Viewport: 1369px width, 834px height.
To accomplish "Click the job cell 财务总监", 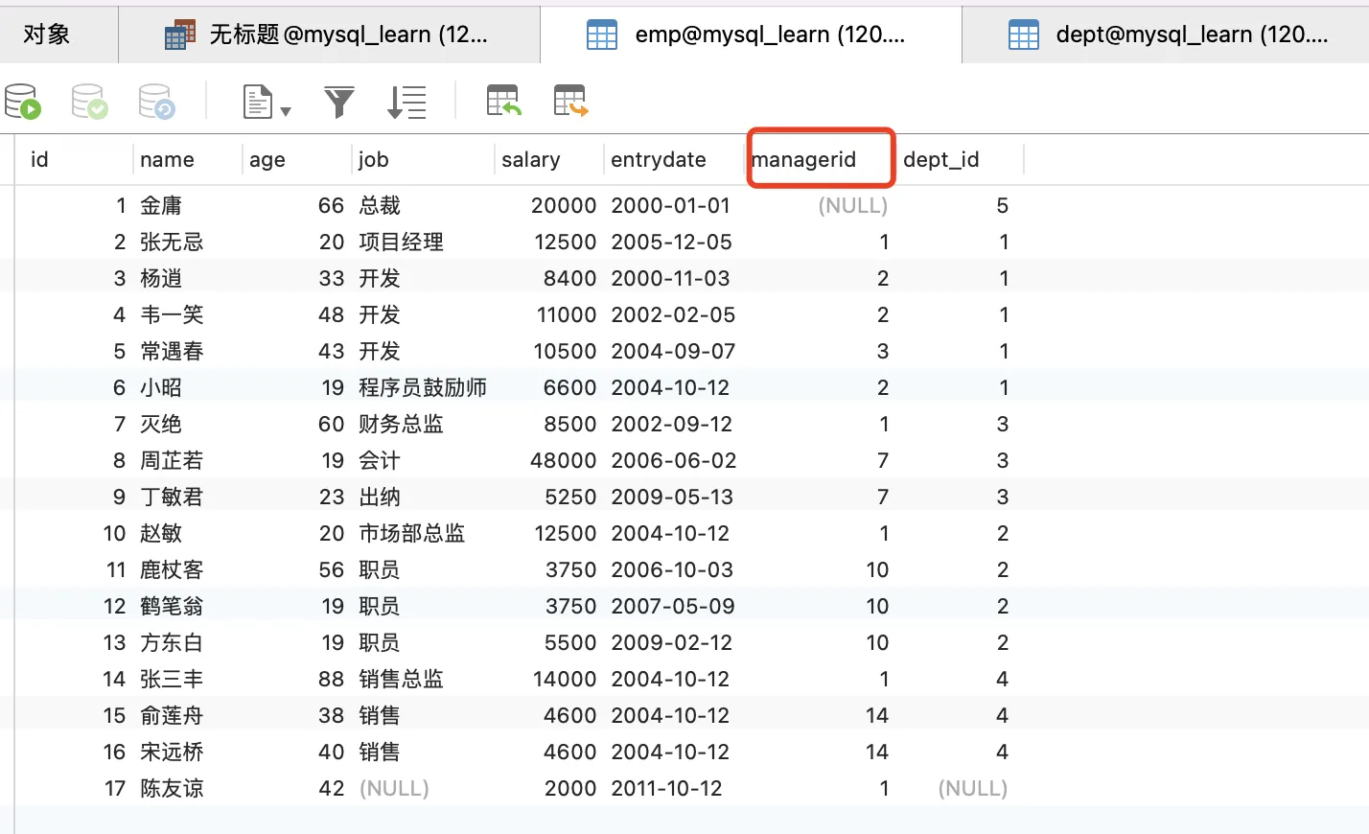I will click(401, 424).
